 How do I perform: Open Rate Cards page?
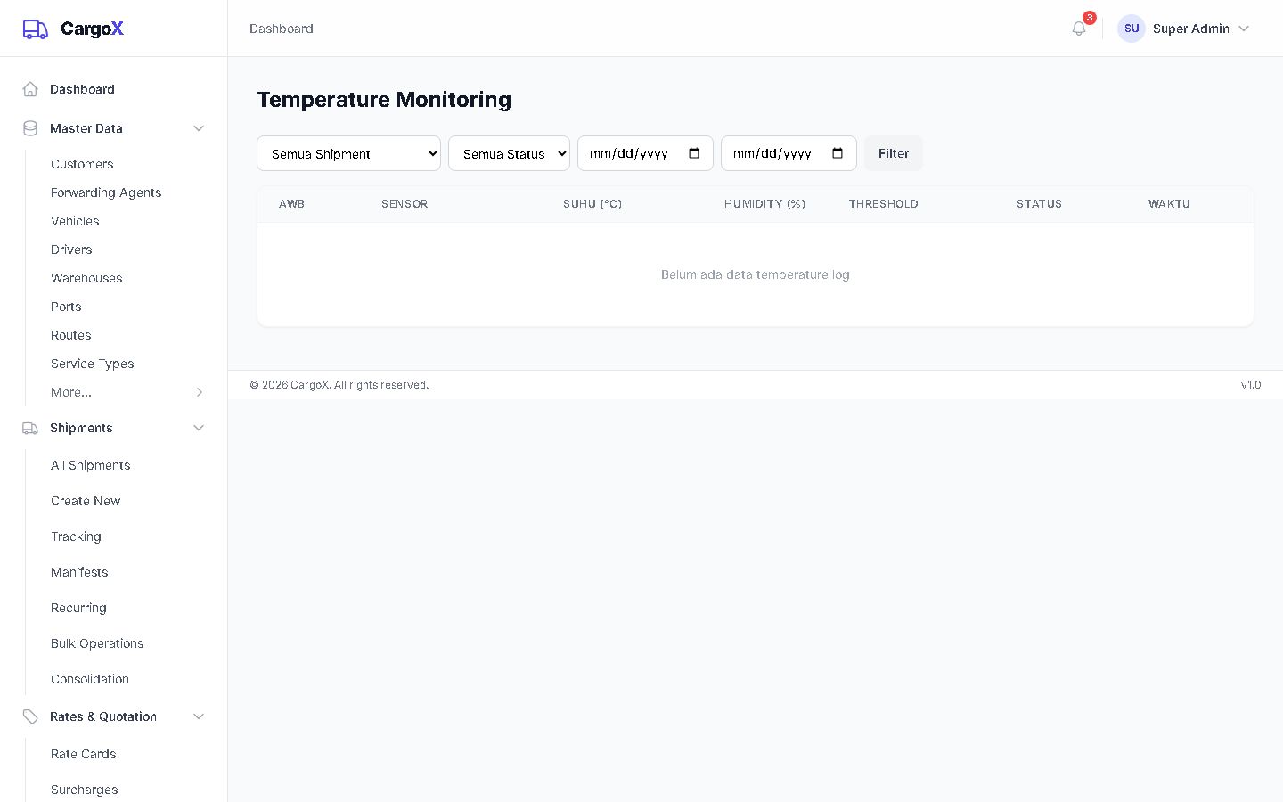84,754
